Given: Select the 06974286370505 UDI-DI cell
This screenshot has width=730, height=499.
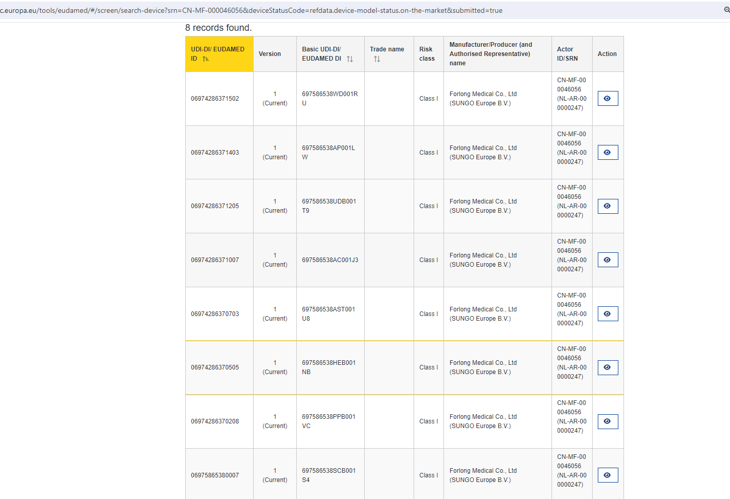Looking at the screenshot, I should click(x=215, y=367).
